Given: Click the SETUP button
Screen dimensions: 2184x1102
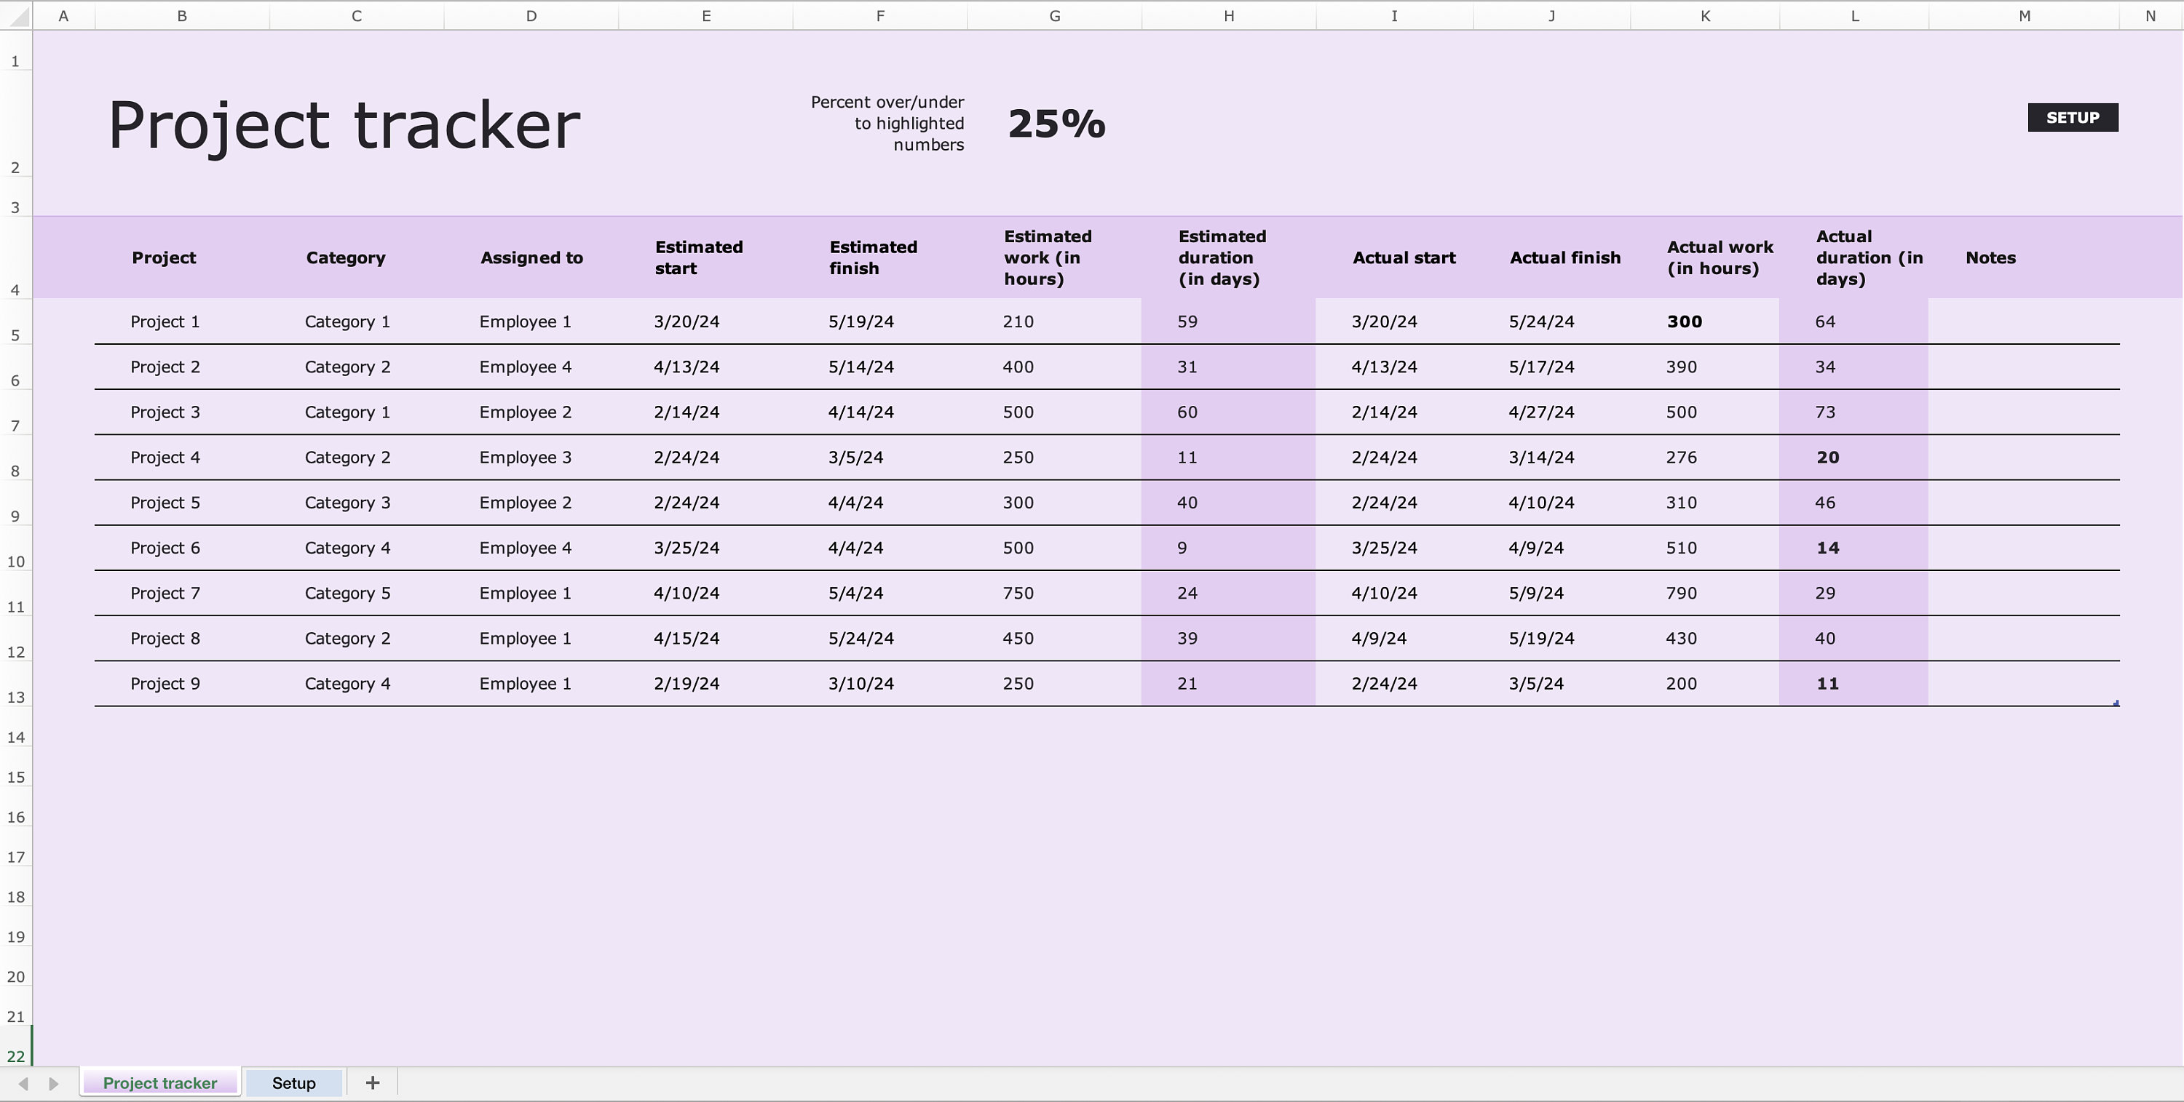Looking at the screenshot, I should tap(2072, 118).
